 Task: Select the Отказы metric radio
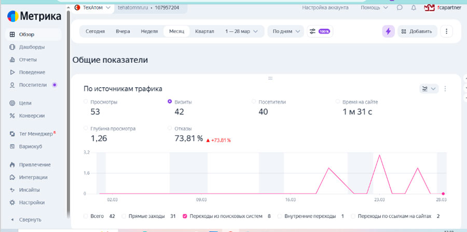(x=170, y=128)
